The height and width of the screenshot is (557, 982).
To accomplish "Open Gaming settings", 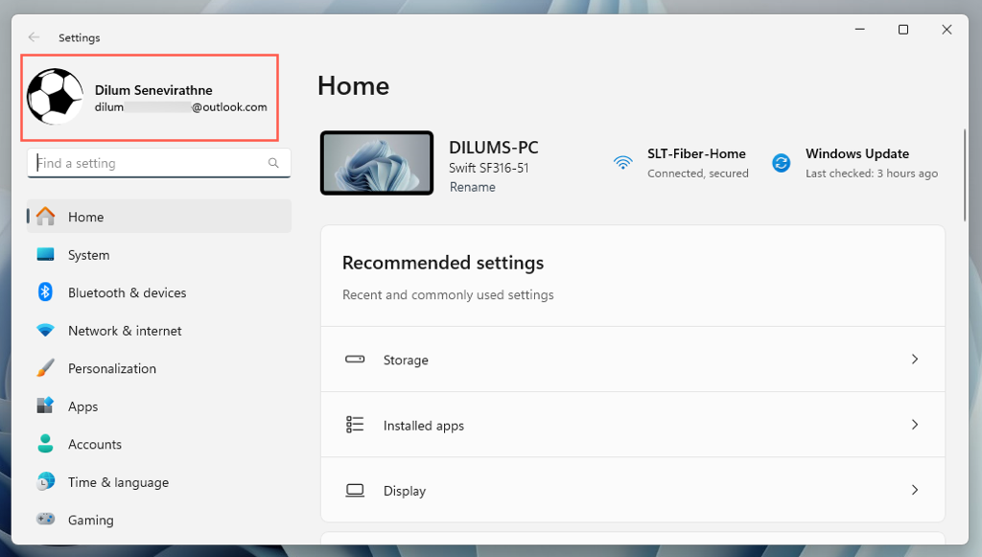I will (x=159, y=520).
